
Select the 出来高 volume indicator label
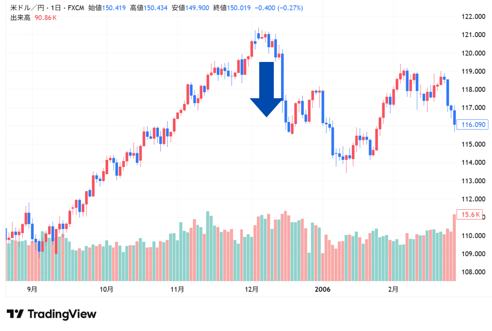[x=20, y=18]
